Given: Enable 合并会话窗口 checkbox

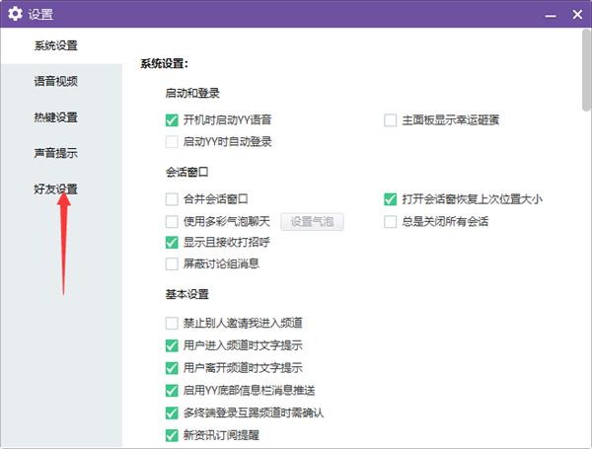Looking at the screenshot, I should click(173, 199).
